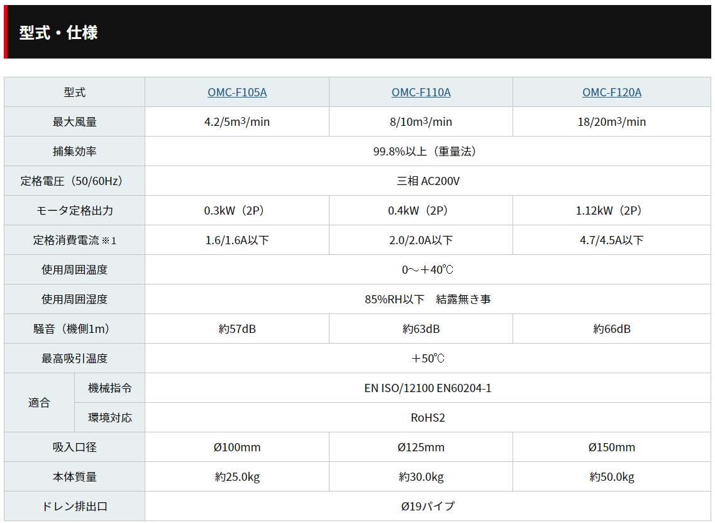
Task: Click the 約30.0kg weight value
Action: [421, 477]
